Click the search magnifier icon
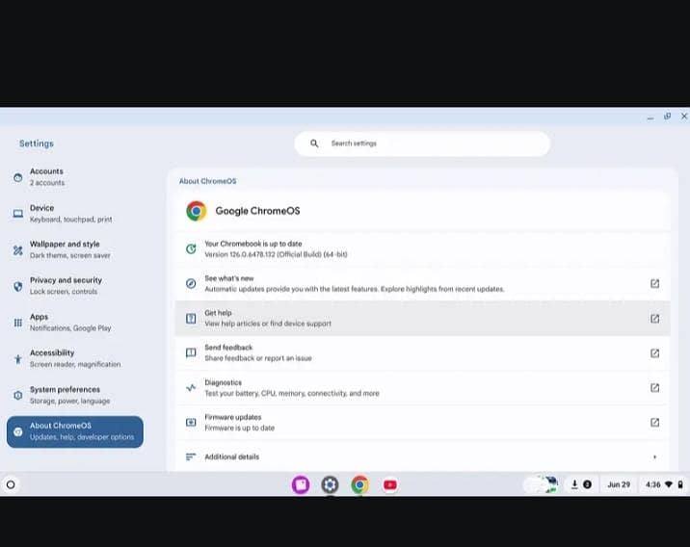 point(314,143)
